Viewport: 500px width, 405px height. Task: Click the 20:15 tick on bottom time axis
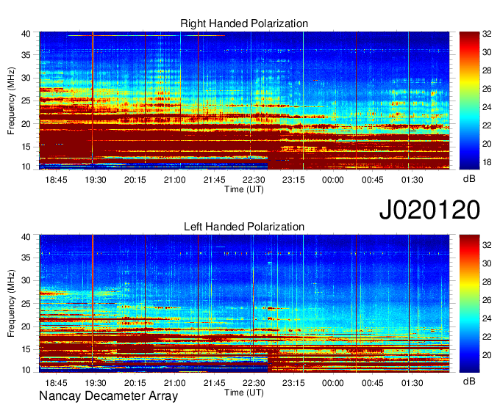pos(135,383)
